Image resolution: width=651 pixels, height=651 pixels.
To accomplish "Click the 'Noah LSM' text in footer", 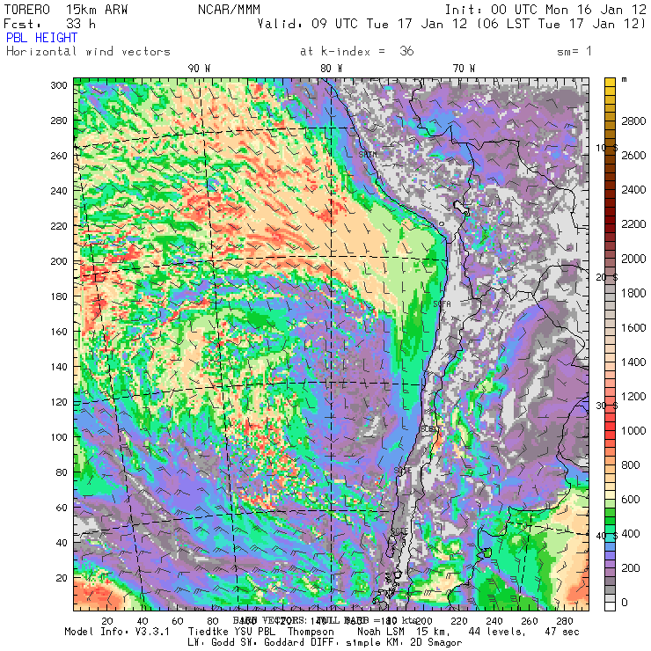I will point(381,632).
